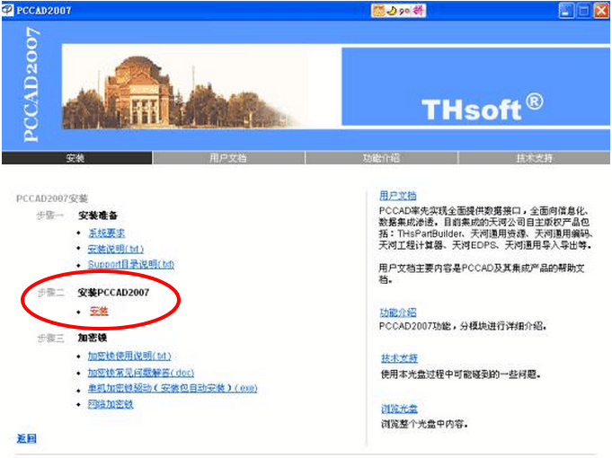Viewport: 612px width, 458px height.
Task: Open the 技术支持 link in the right column
Action: tap(399, 357)
